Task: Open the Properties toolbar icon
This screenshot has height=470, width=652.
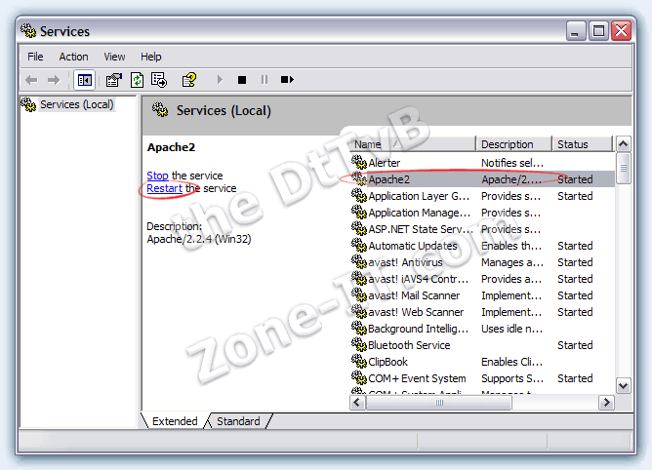Action: [x=113, y=80]
